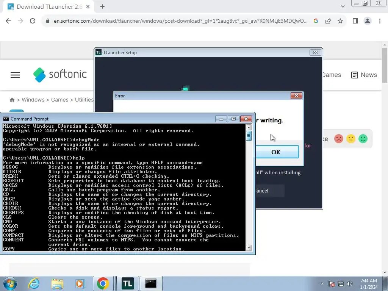Close the TLauncher Setup window
The width and height of the screenshot is (388, 291).
click(x=315, y=52)
